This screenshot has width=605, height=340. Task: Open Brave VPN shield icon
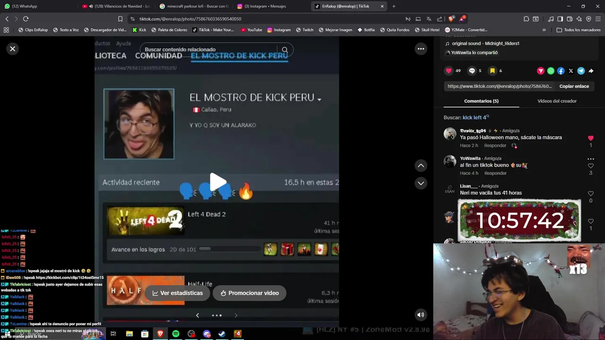[588, 19]
